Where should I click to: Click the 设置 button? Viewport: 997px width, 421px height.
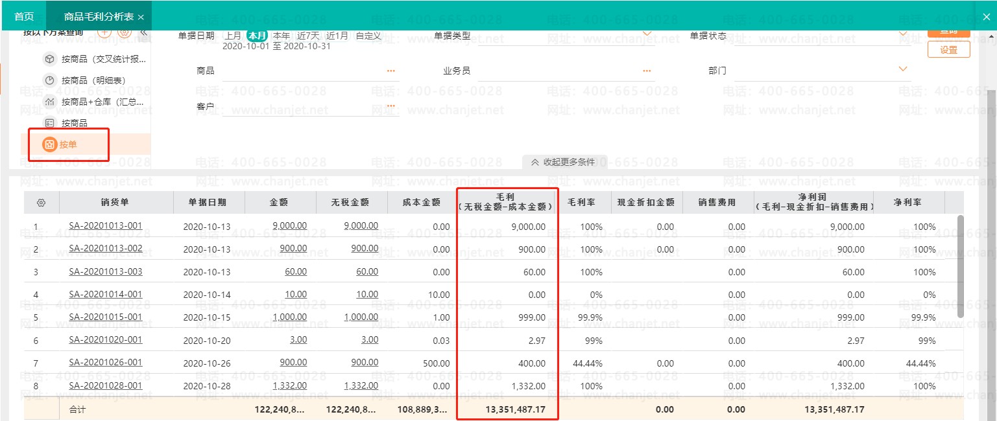click(x=948, y=49)
